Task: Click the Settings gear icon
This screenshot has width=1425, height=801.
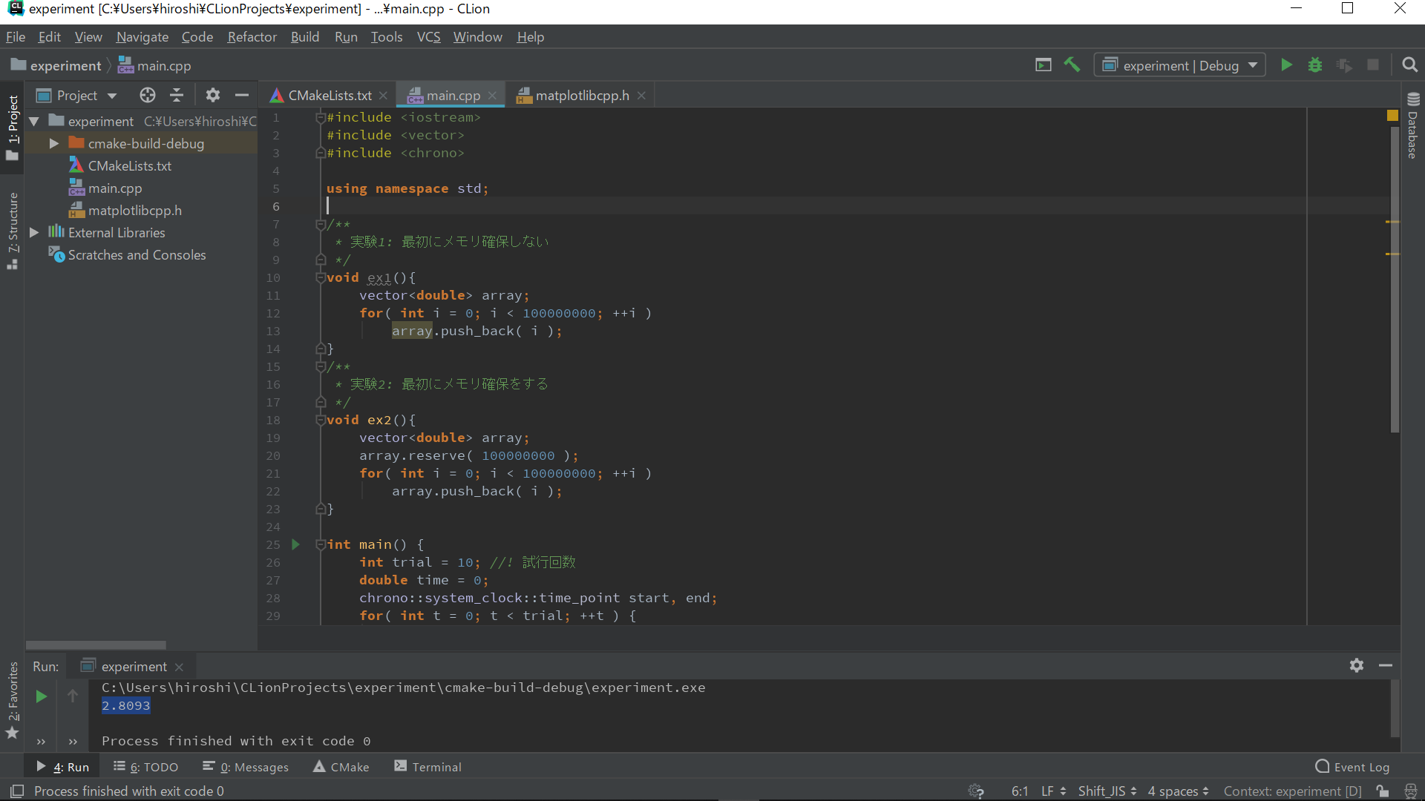Action: click(x=212, y=94)
